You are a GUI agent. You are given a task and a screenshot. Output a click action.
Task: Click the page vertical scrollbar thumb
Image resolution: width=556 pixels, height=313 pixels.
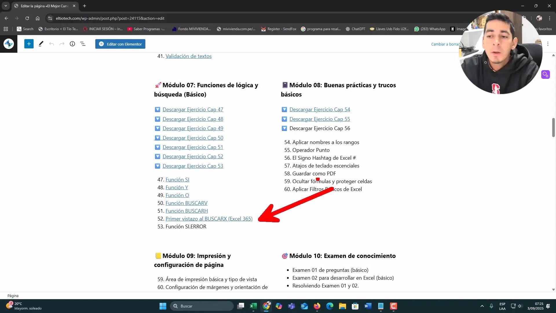553,128
